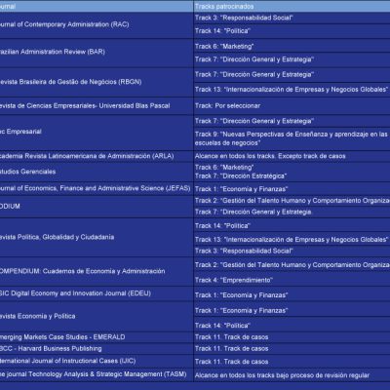Click 'Track 2: Gestión del Talento' in COMPENDIUM row
390x390 pixels.
pos(292,265)
